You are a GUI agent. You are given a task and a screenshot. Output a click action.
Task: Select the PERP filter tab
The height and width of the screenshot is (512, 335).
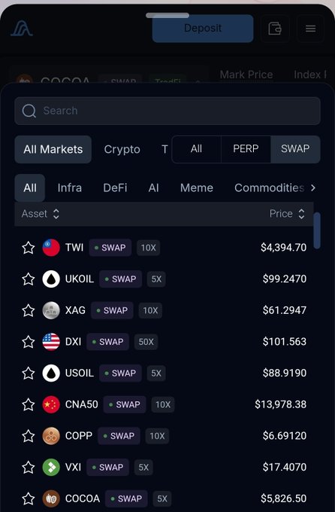click(246, 149)
